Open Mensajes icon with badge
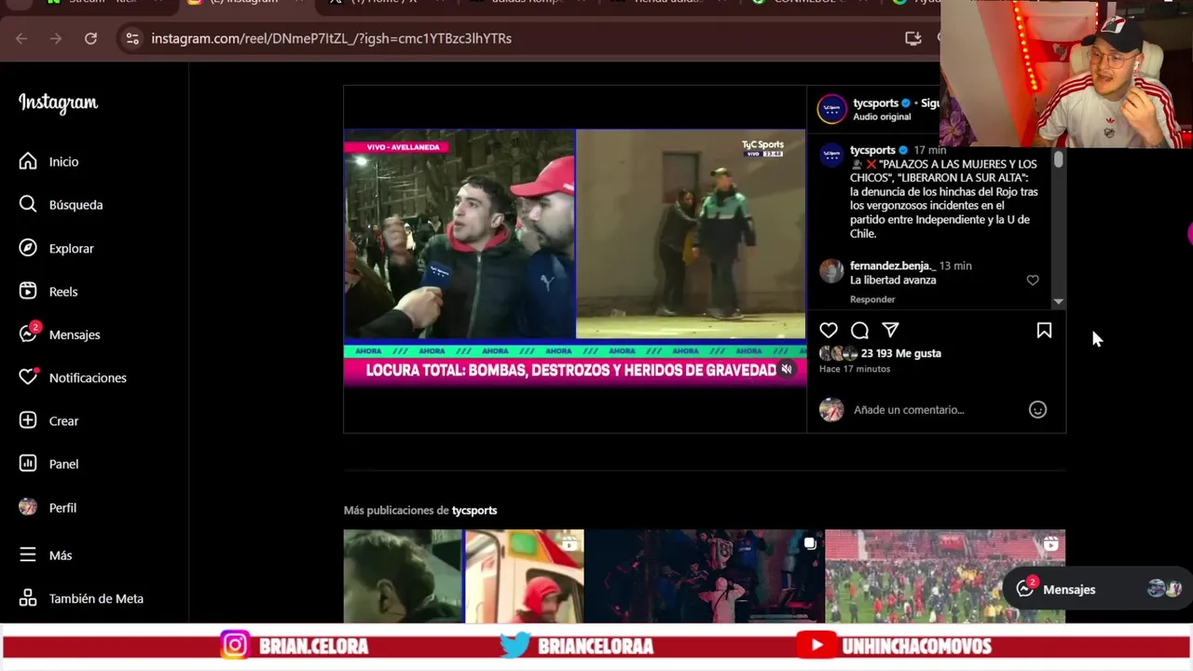1193x671 pixels. (x=29, y=334)
